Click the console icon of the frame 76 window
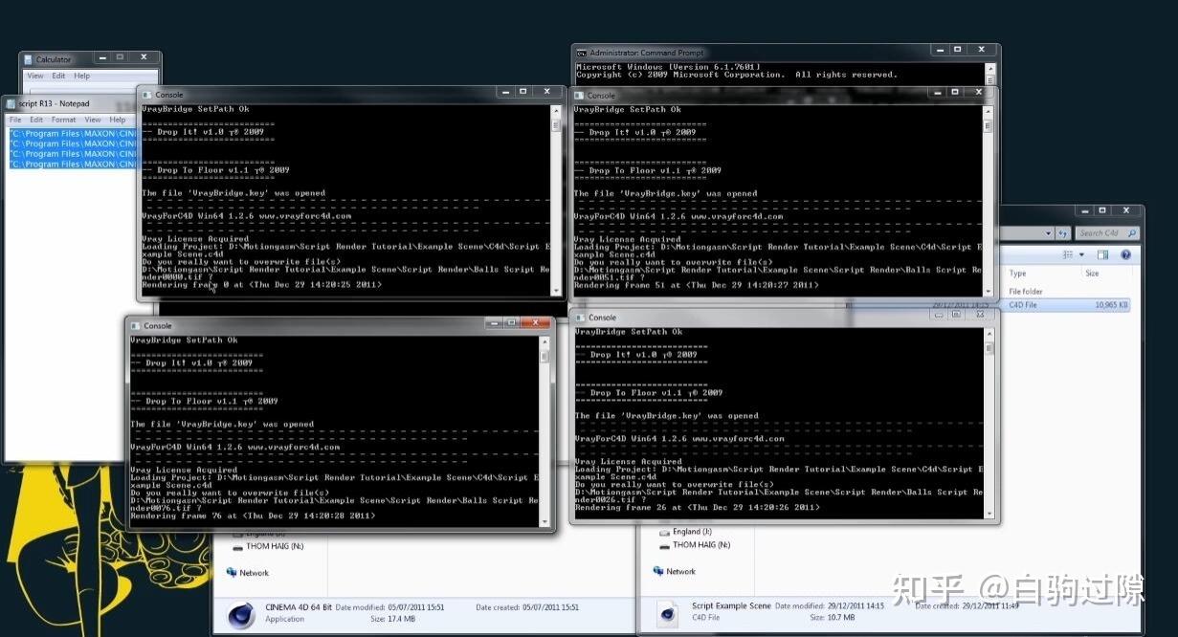This screenshot has height=637, width=1178. 136,325
